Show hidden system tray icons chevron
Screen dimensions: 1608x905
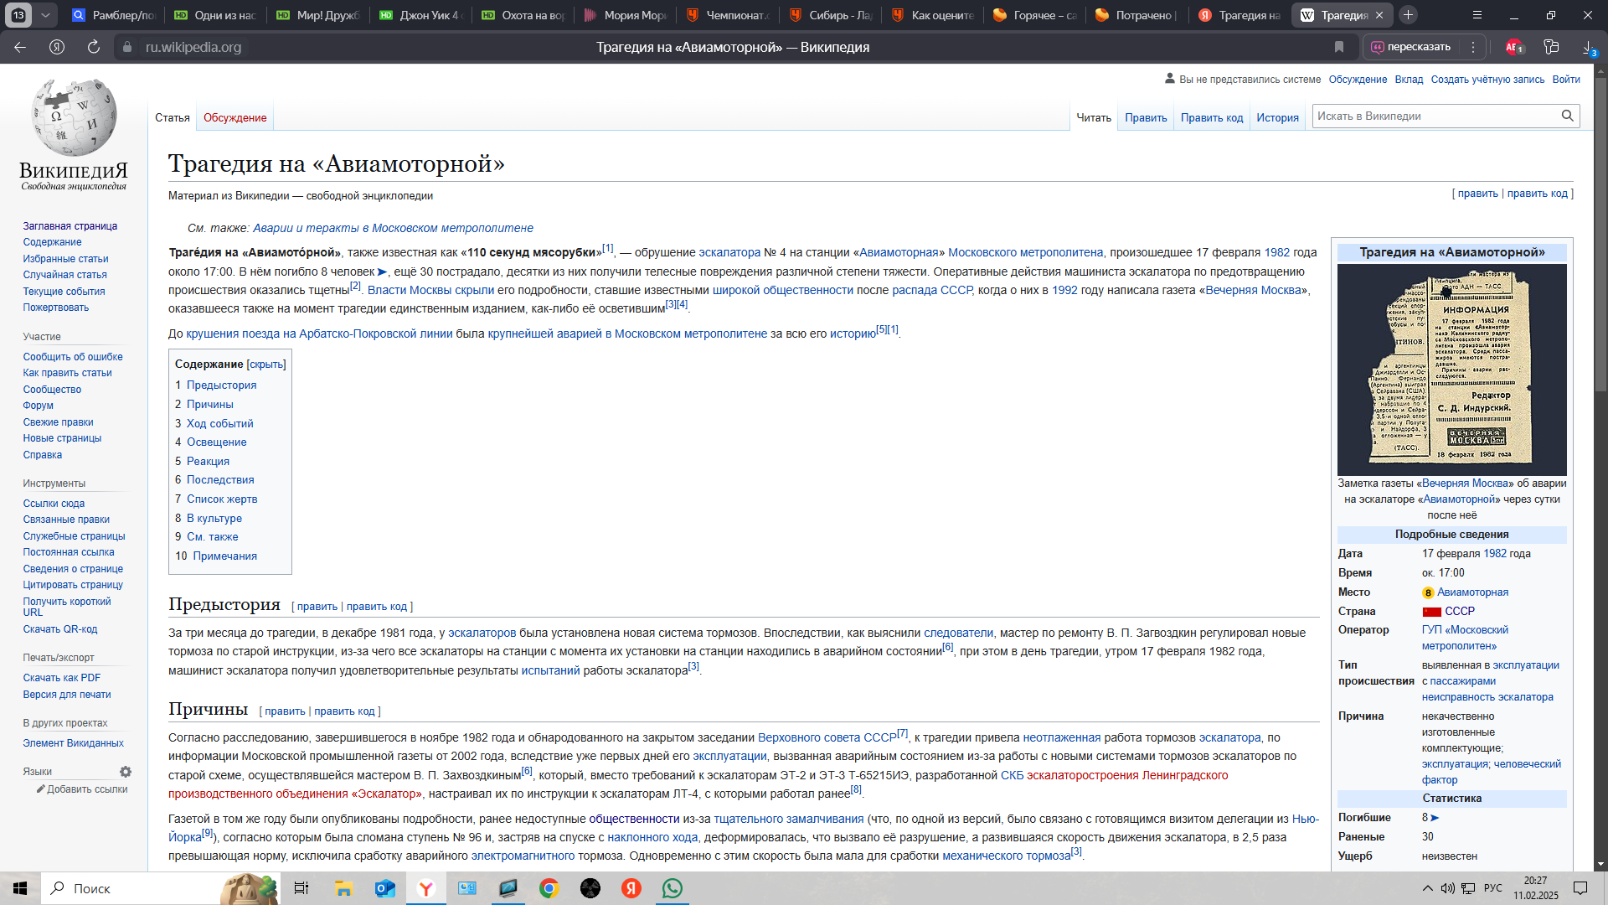coord(1427,888)
